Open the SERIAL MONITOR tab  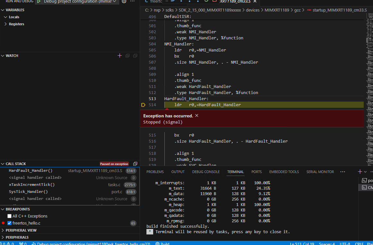[320, 172]
